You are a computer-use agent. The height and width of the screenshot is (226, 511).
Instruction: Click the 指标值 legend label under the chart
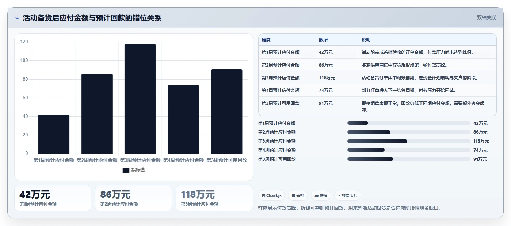coord(138,170)
